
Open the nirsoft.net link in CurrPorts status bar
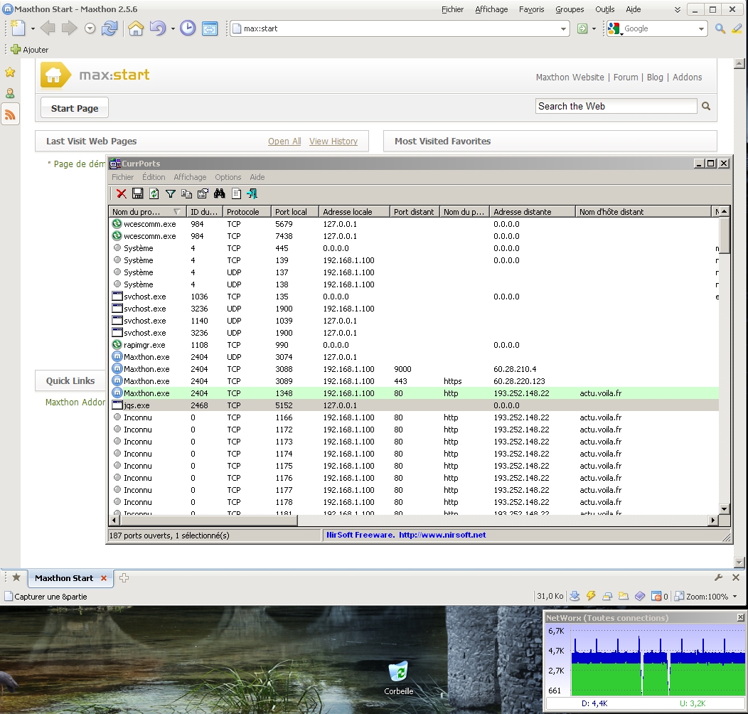click(x=442, y=535)
